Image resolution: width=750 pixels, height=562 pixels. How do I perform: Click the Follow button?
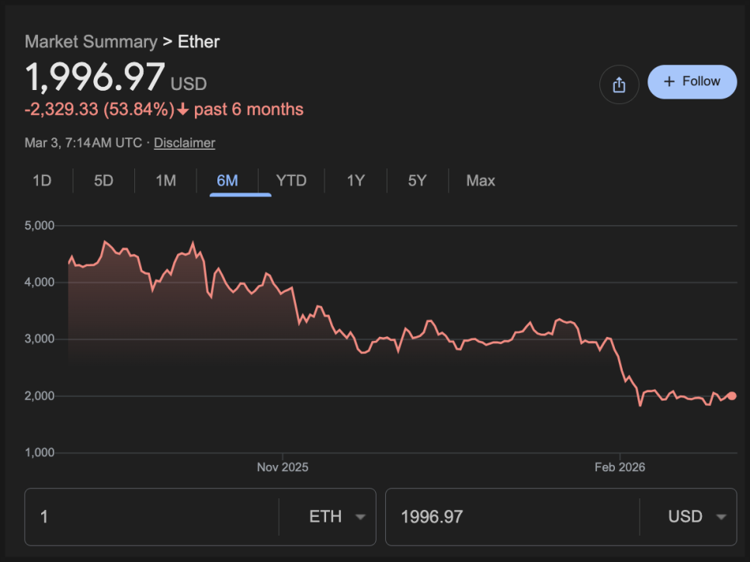[x=692, y=82]
